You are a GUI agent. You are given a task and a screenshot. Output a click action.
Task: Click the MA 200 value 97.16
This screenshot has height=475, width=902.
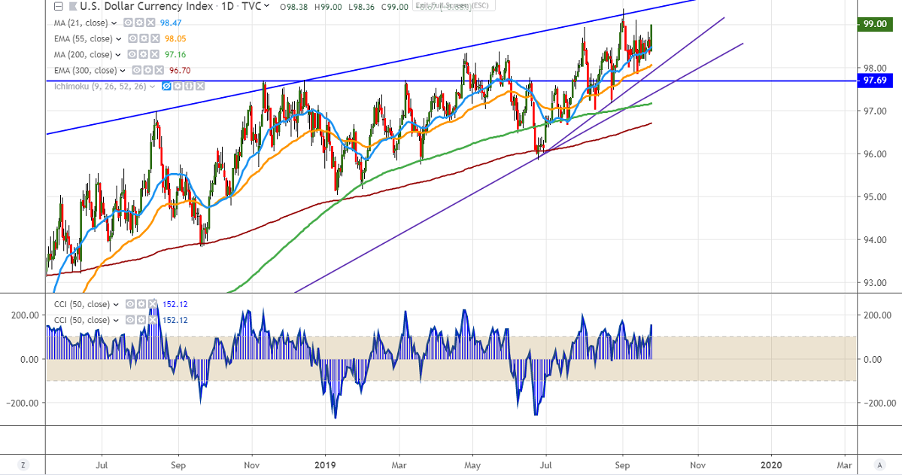click(x=175, y=55)
